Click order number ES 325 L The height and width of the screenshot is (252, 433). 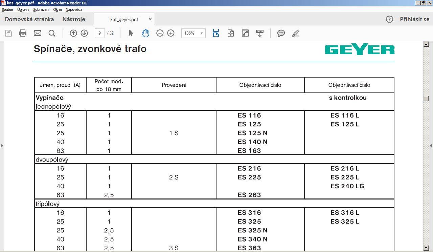(345, 222)
